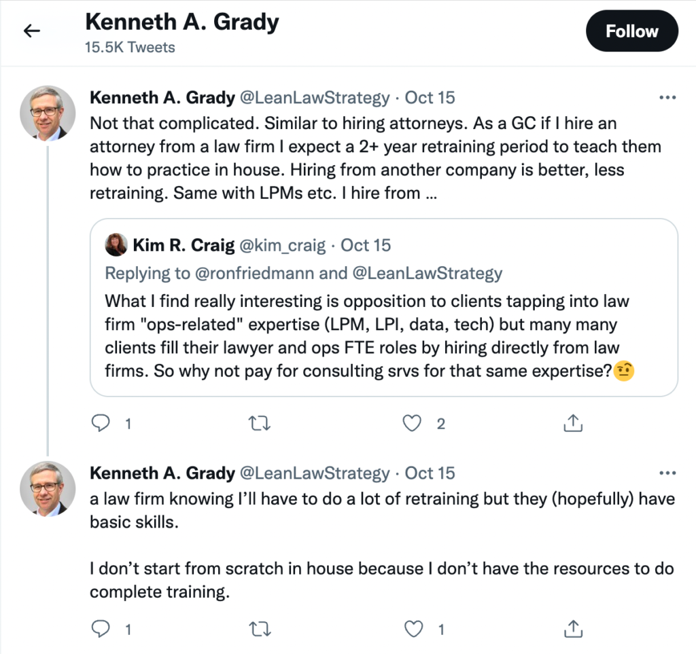Follow Kenneth A. Grady
Viewport: 696px width, 654px height.
(x=631, y=31)
